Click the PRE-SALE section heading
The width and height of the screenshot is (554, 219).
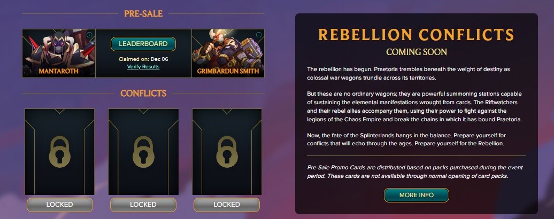coord(143,14)
